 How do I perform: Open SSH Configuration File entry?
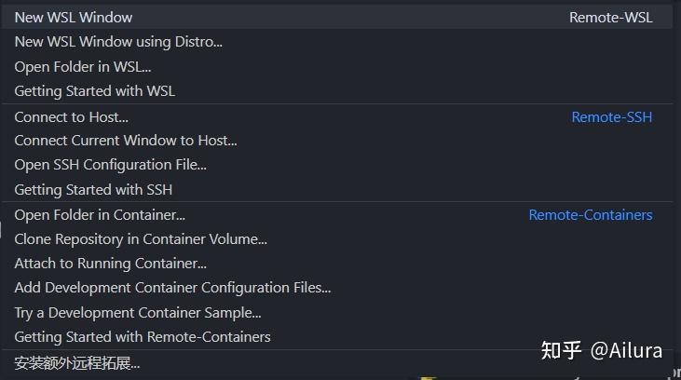(111, 165)
